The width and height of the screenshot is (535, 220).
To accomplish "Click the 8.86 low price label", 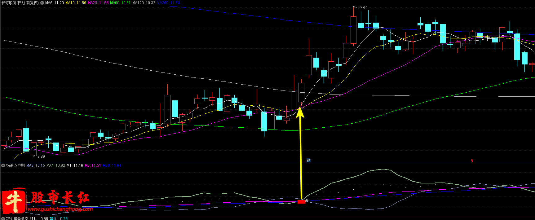I will tap(41, 156).
